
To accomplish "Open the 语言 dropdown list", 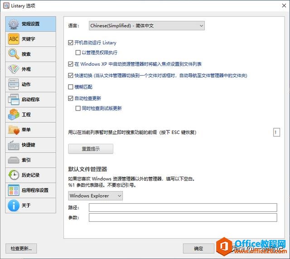I will (x=147, y=26).
